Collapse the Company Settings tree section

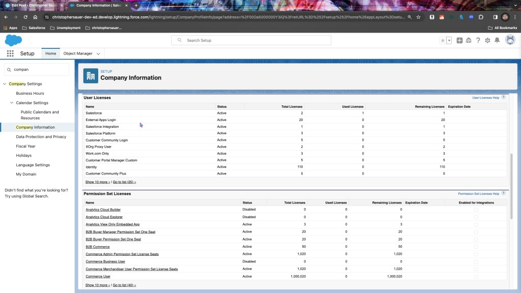[5, 84]
